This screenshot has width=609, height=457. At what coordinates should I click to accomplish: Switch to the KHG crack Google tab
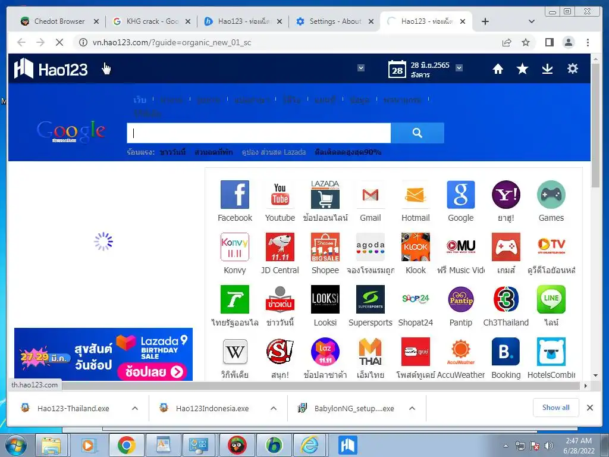(152, 21)
